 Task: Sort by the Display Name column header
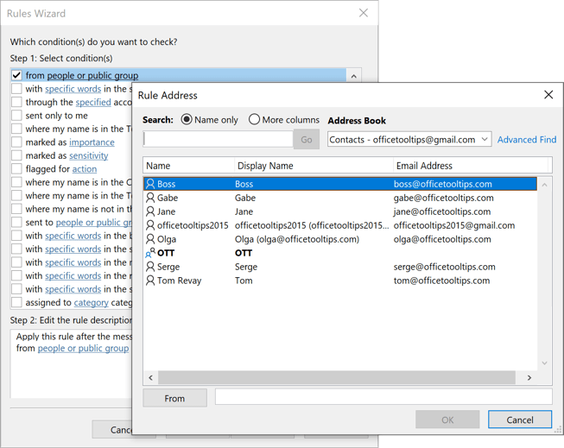pos(264,166)
